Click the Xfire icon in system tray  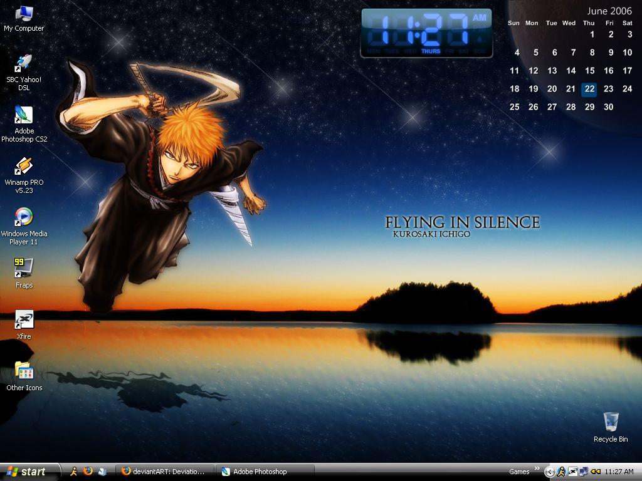pos(572,472)
